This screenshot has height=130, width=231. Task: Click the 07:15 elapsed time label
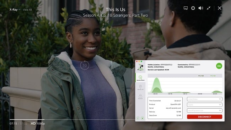click(13, 124)
